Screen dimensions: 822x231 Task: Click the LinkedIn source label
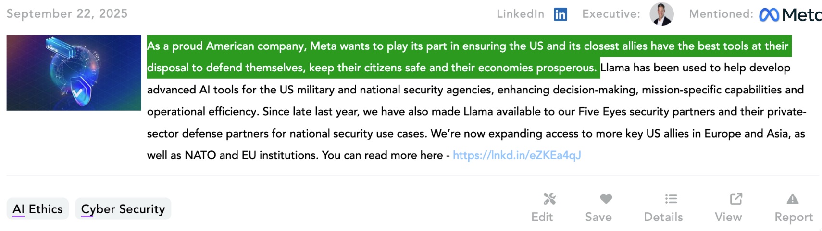520,14
